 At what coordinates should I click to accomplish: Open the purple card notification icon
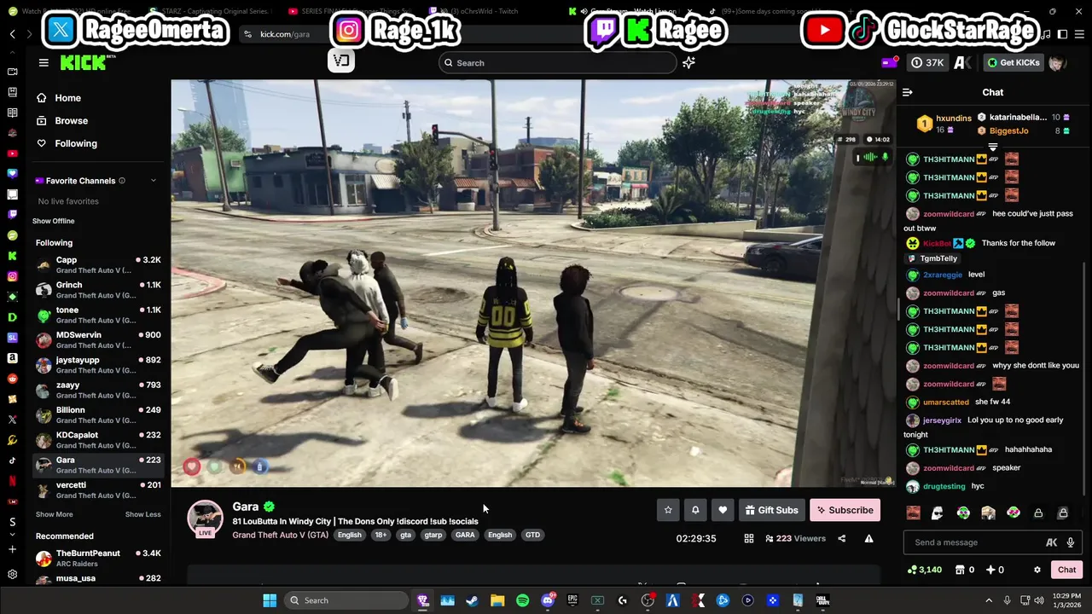pos(890,62)
